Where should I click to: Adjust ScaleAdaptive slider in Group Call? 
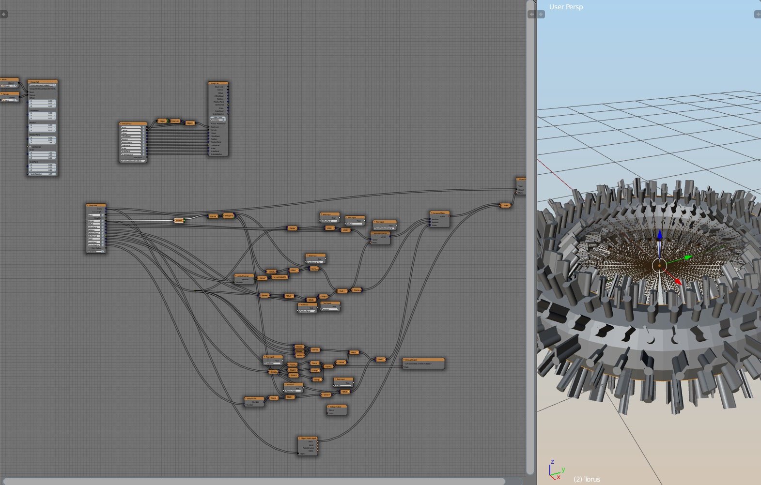point(42,174)
